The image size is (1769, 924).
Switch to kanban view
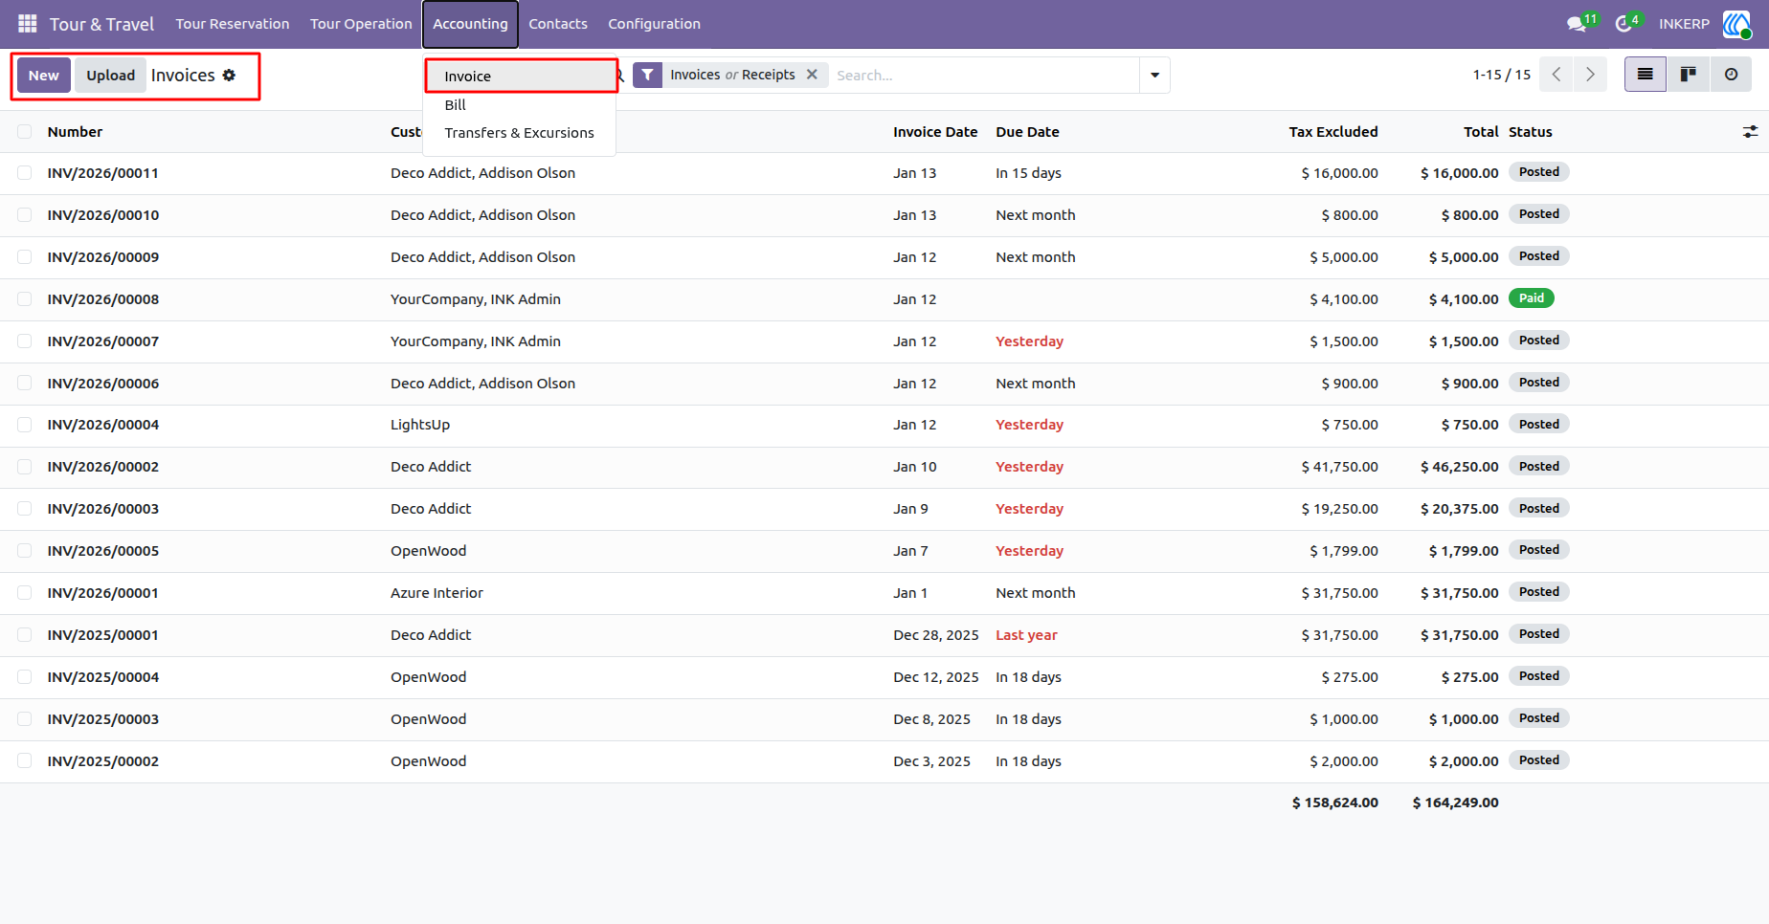click(x=1689, y=75)
